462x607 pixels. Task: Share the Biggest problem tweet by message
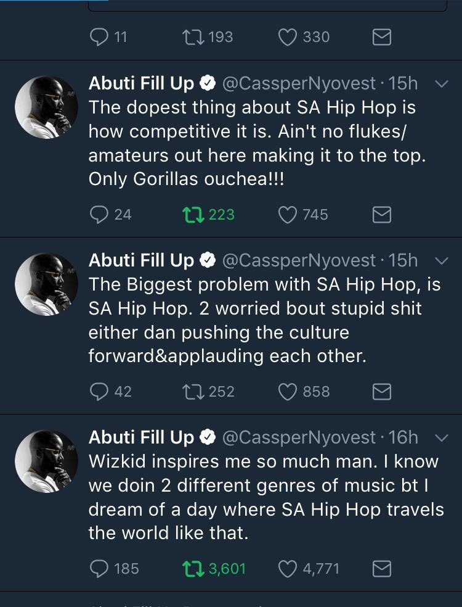382,391
